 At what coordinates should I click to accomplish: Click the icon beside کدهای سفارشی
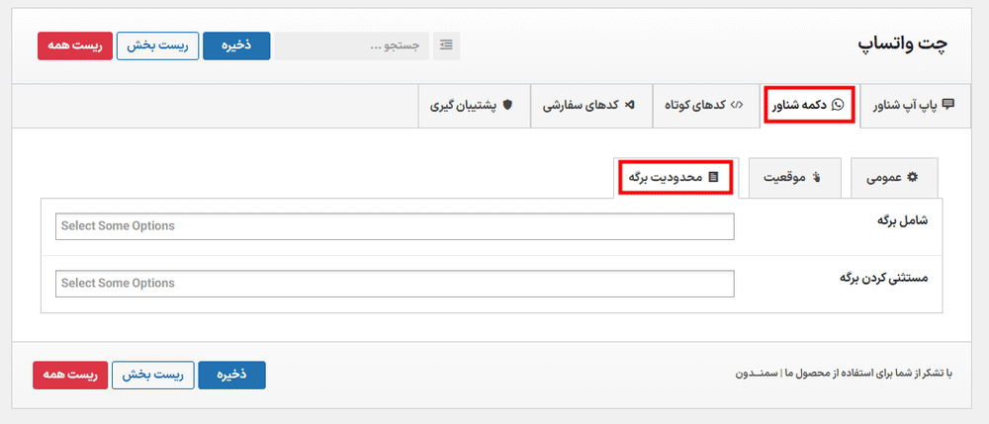click(630, 105)
